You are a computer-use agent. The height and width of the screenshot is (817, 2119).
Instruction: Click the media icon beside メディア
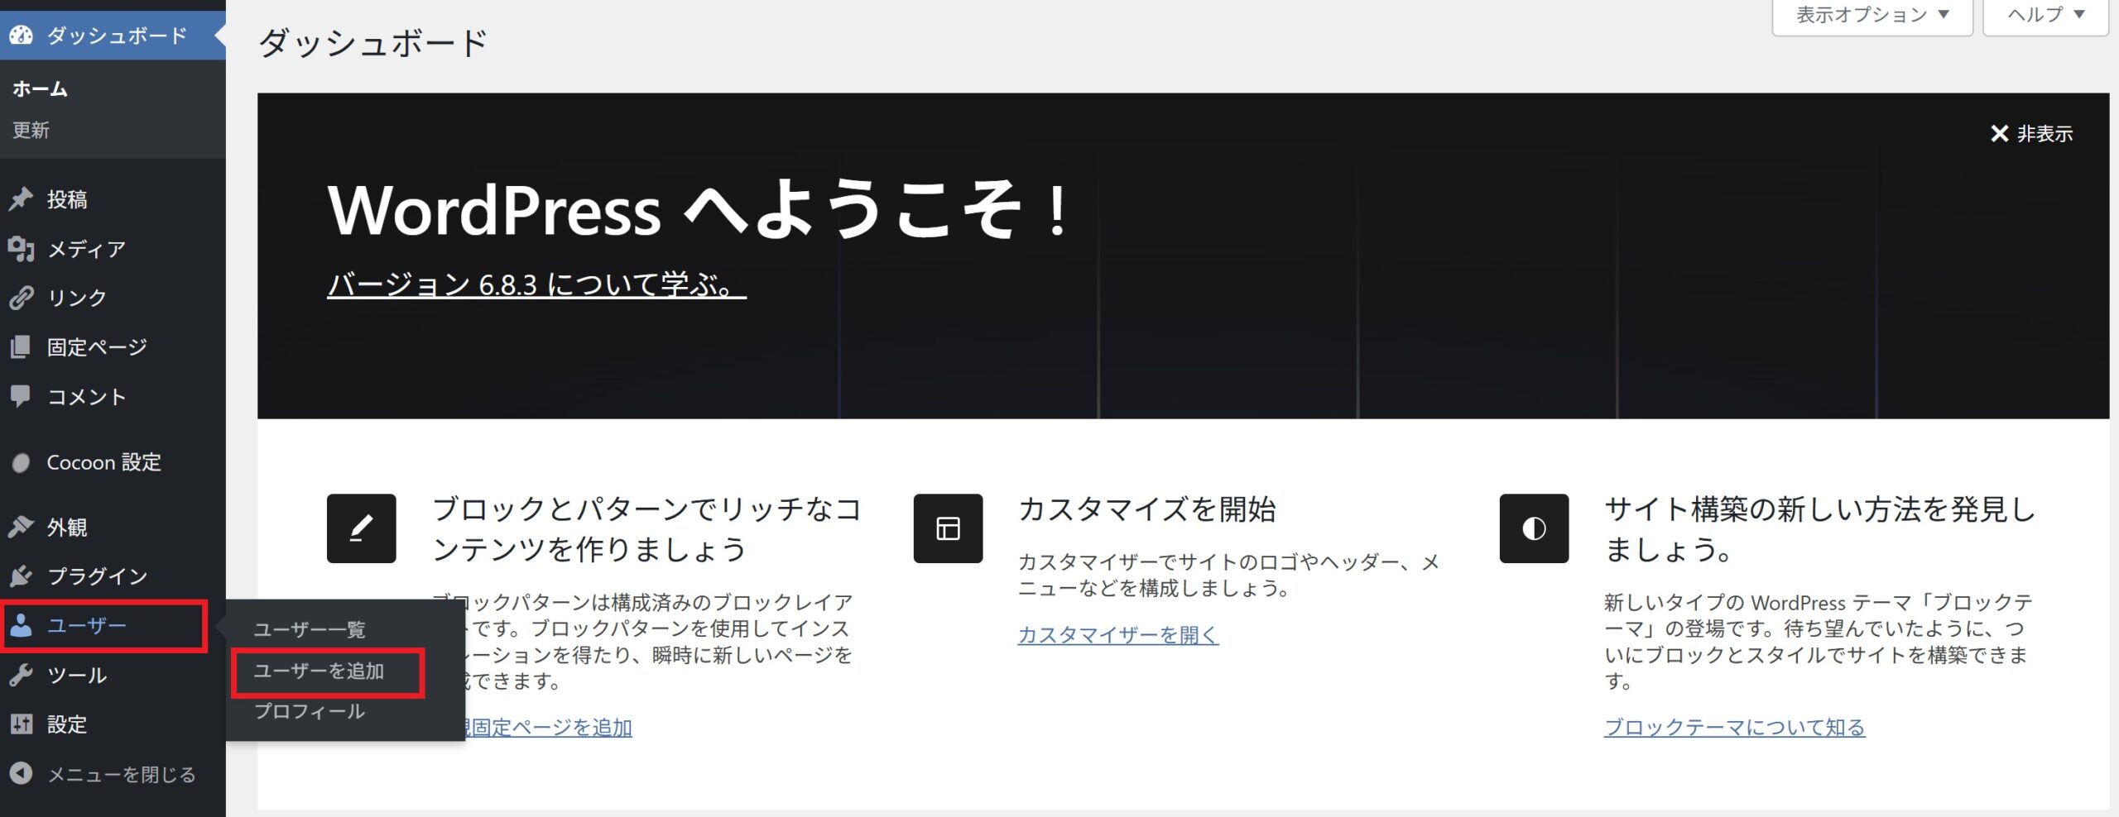(21, 249)
